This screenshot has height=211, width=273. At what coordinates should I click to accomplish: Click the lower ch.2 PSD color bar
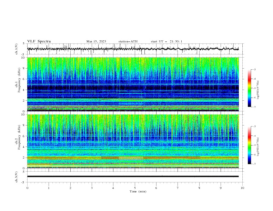pyautogui.click(x=249, y=145)
